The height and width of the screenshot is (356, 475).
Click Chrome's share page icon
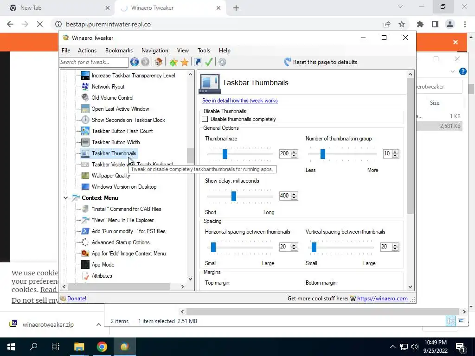pyautogui.click(x=387, y=24)
